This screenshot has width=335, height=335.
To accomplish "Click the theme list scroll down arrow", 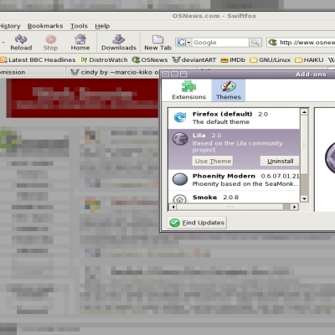I will (304, 198).
